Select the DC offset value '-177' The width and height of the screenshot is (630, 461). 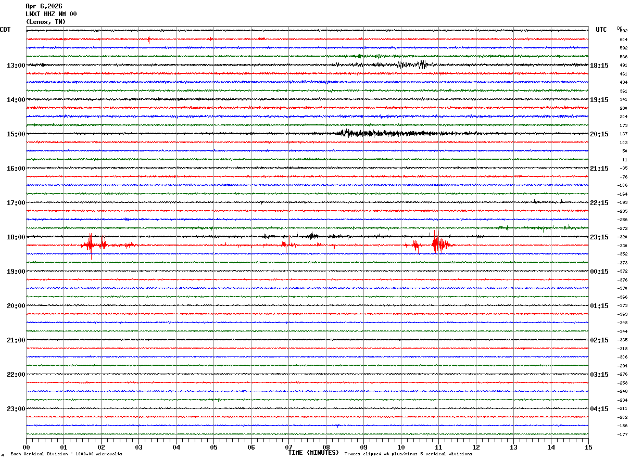(x=623, y=434)
